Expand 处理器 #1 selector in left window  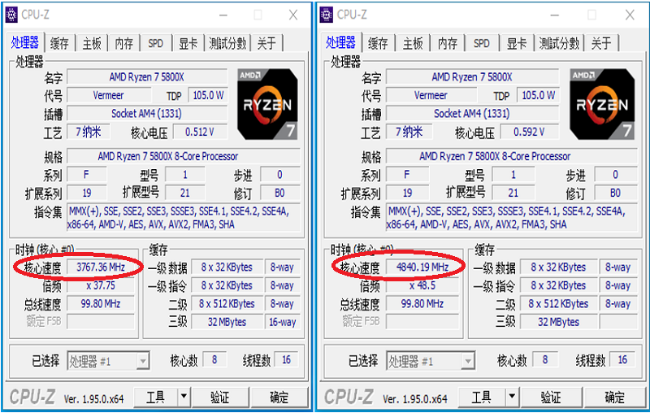[143, 361]
